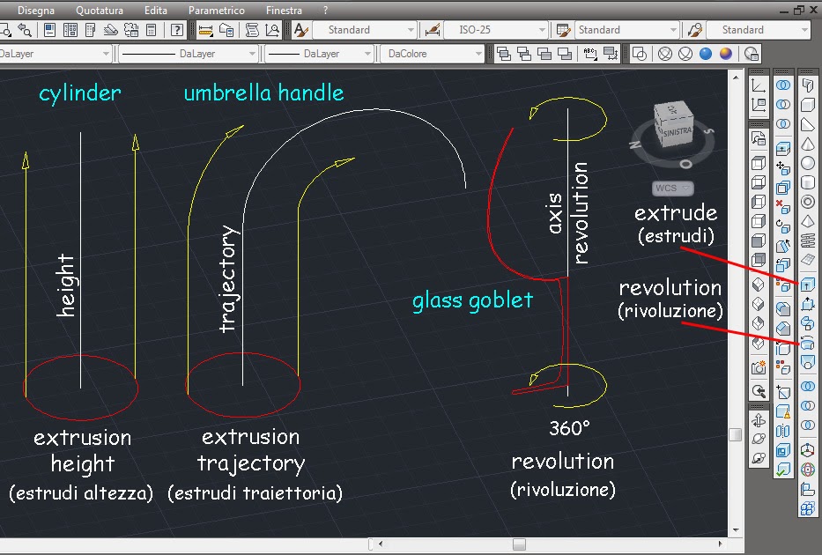Switch to Conceptual orange sphere visual style
Image resolution: width=822 pixels, height=555 pixels.
726,54
